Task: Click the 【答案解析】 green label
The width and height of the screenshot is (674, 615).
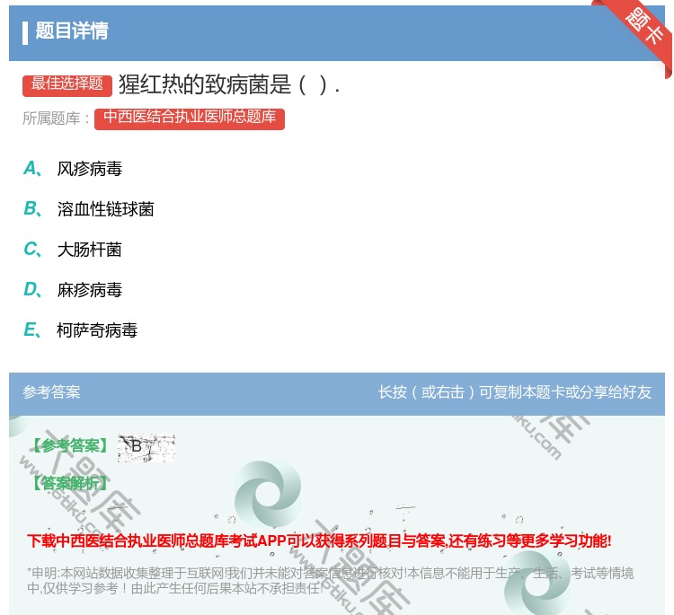Action: pyautogui.click(x=70, y=484)
